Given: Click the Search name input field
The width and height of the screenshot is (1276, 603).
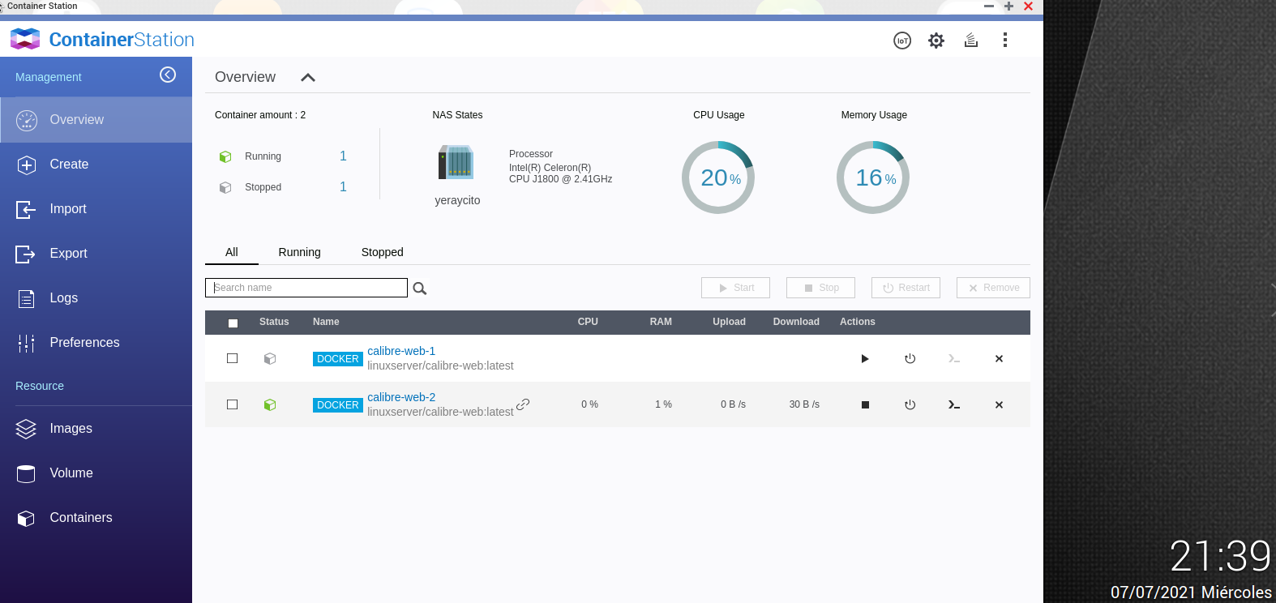Looking at the screenshot, I should (x=306, y=288).
